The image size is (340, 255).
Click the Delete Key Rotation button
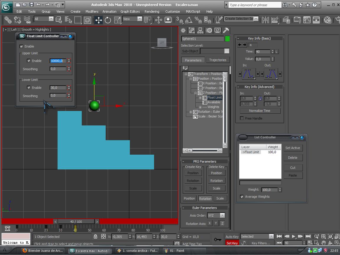(x=216, y=181)
